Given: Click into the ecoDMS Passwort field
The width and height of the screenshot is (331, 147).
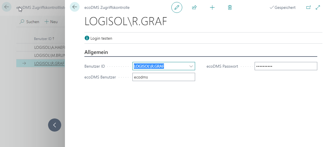Looking at the screenshot, I should [286, 66].
